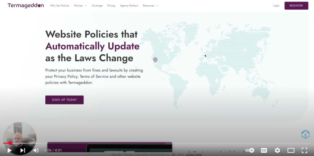Mute the video volume

36,150
